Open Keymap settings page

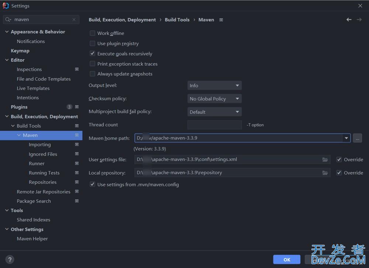click(x=20, y=51)
